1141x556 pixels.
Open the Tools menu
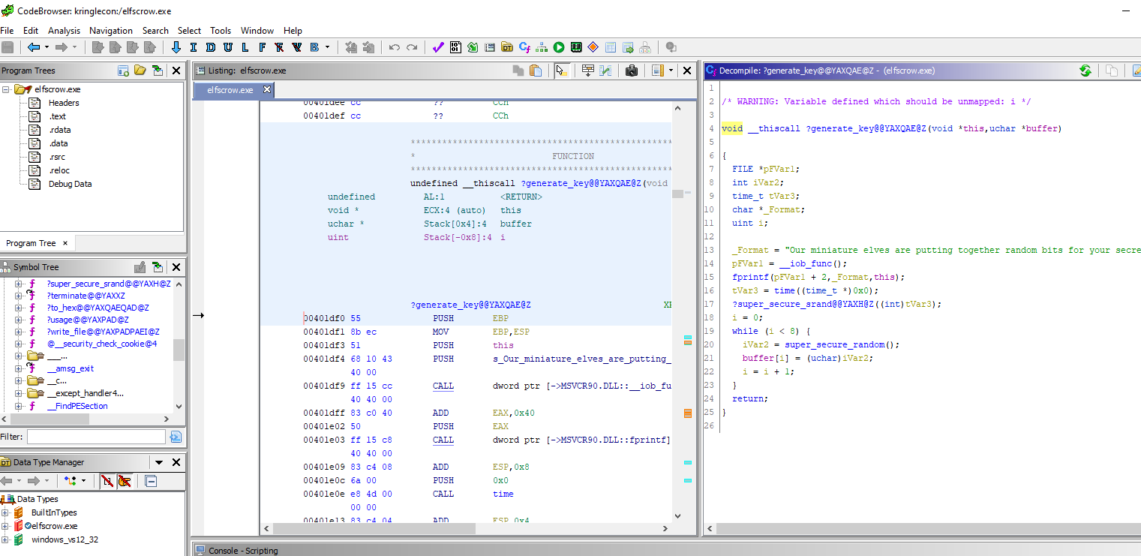click(221, 31)
